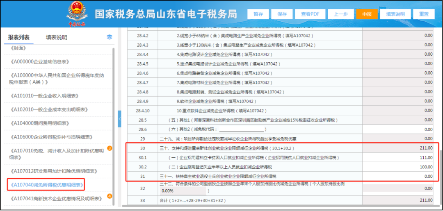443x211 pixels.
Task: Open 《A101010一般企业收入明细表》
Action: pos(44,96)
